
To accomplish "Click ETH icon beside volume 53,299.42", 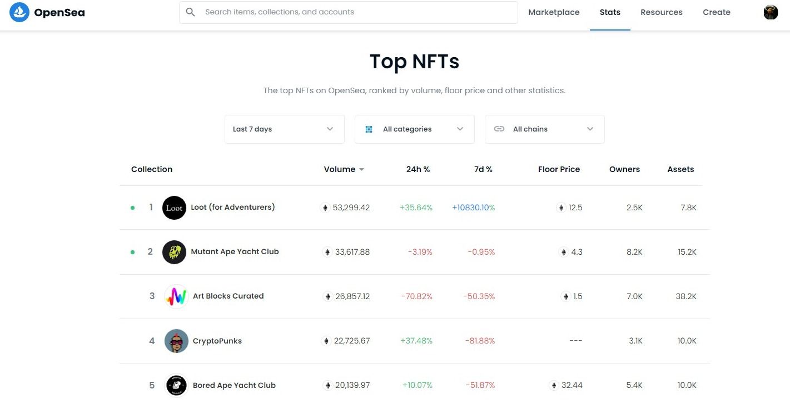I will click(x=325, y=208).
